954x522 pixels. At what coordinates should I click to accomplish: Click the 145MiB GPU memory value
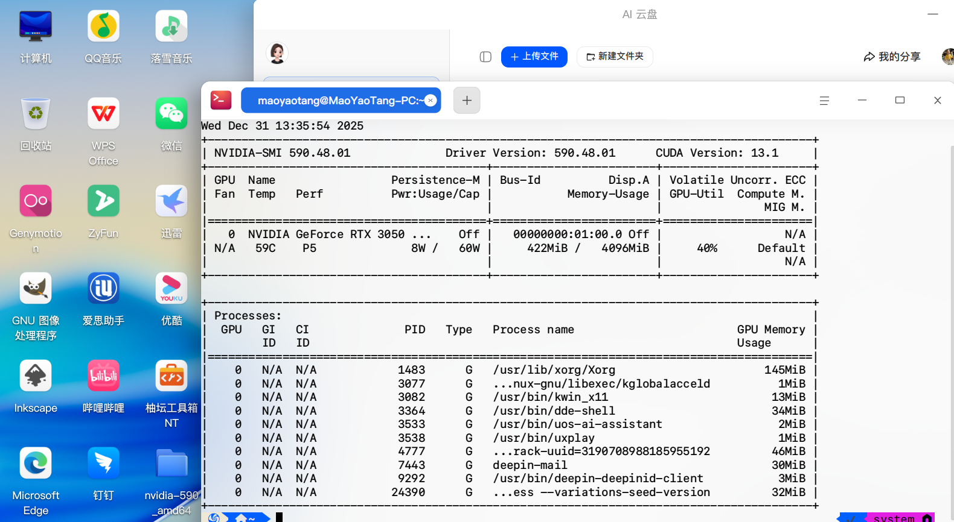click(x=785, y=370)
